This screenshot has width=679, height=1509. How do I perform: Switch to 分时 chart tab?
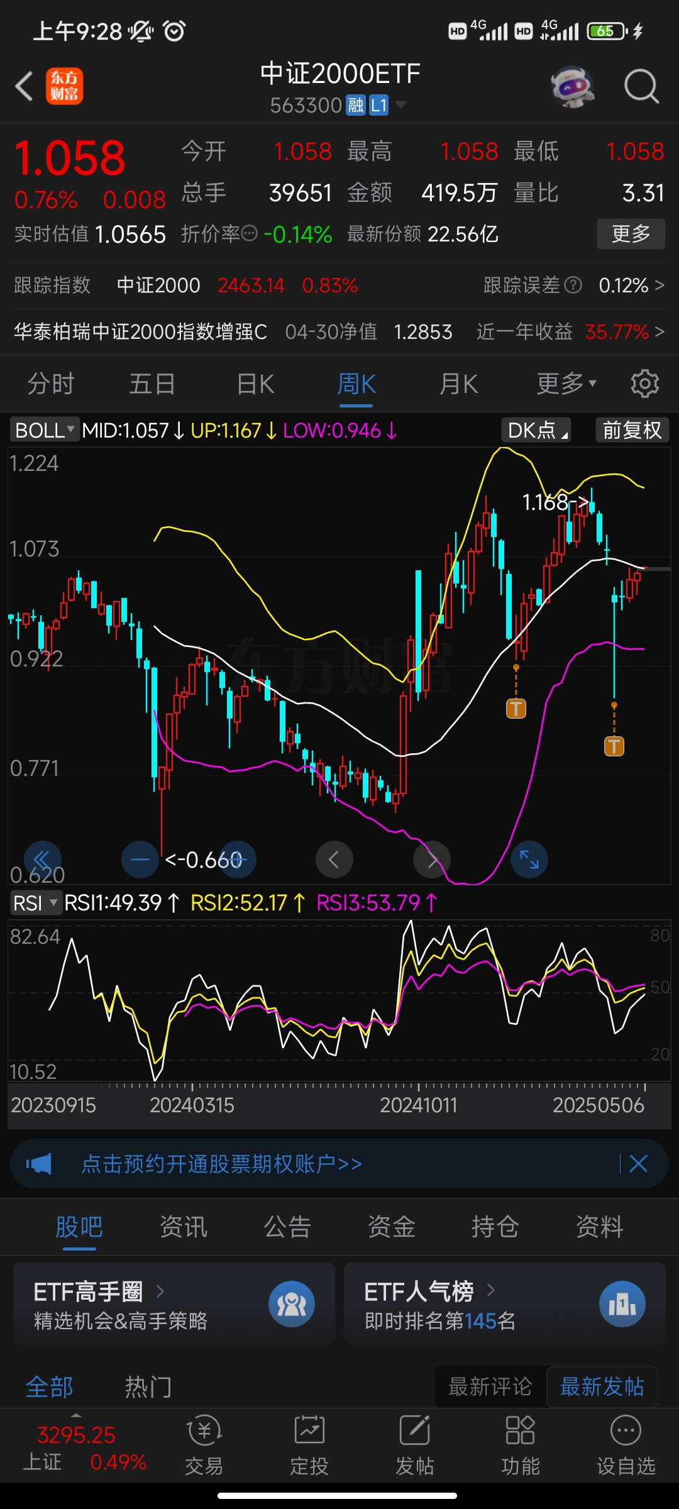pyautogui.click(x=51, y=384)
